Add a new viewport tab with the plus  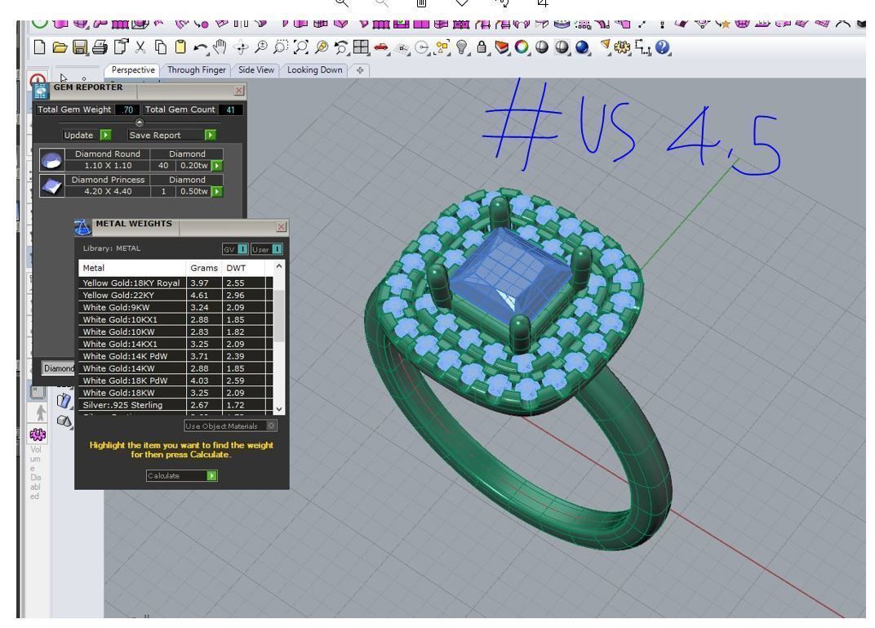(360, 69)
